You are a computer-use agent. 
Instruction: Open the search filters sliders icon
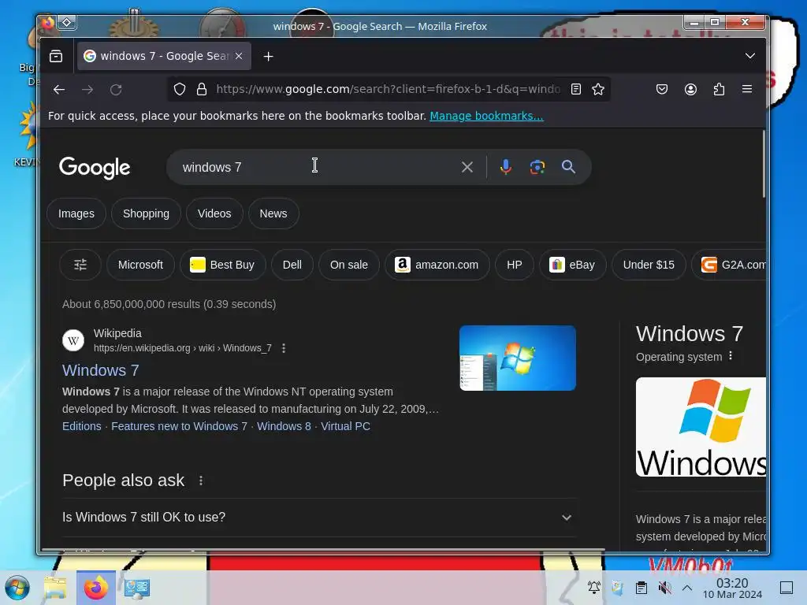pyautogui.click(x=80, y=265)
